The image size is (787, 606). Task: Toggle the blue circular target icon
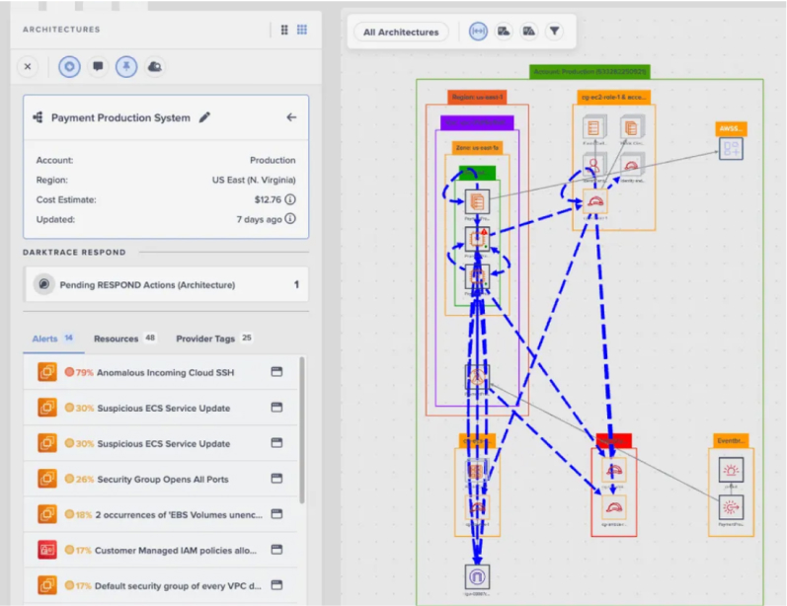[x=68, y=66]
